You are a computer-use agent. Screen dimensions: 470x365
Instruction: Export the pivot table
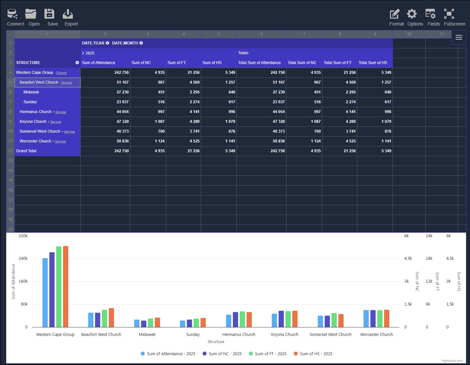(71, 15)
